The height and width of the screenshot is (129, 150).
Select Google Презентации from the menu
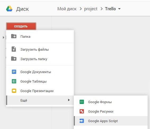tap(40, 91)
